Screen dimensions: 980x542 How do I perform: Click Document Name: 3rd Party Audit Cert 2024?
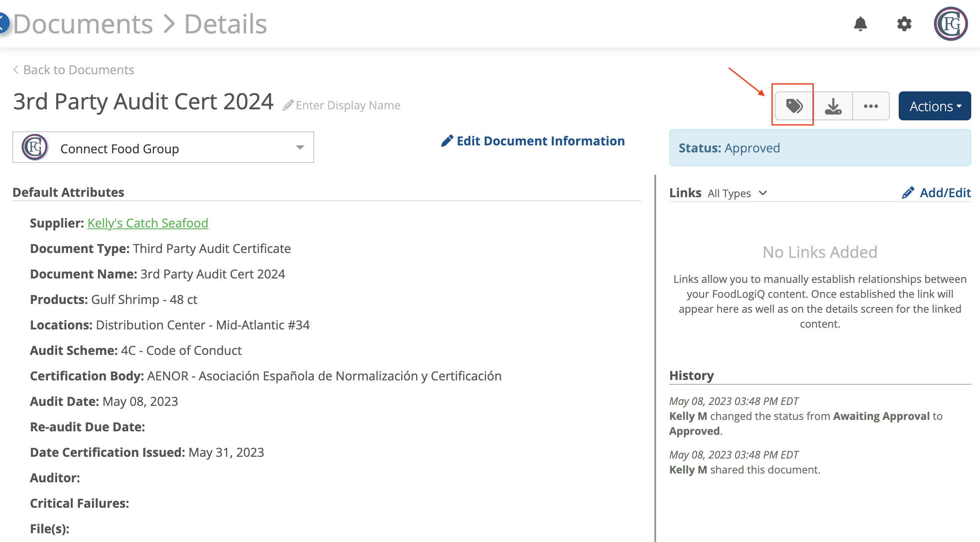[x=157, y=274]
